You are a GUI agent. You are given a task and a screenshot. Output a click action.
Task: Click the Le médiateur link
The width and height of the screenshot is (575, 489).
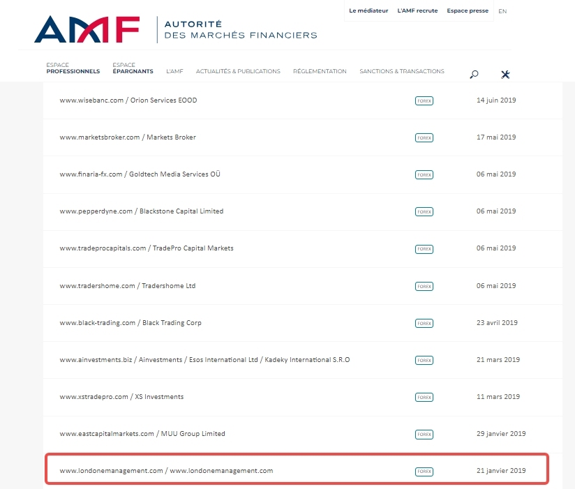pyautogui.click(x=368, y=11)
